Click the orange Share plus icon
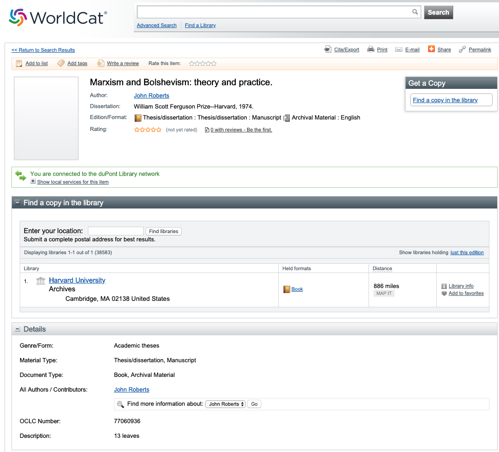499x452 pixels. (x=431, y=49)
